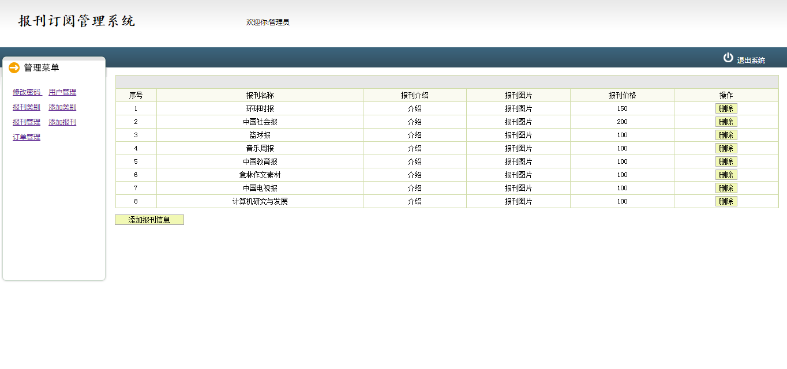Delete the 中国社会报 row

click(726, 122)
